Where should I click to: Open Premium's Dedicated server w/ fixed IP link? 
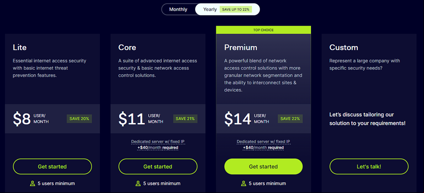(x=263, y=142)
